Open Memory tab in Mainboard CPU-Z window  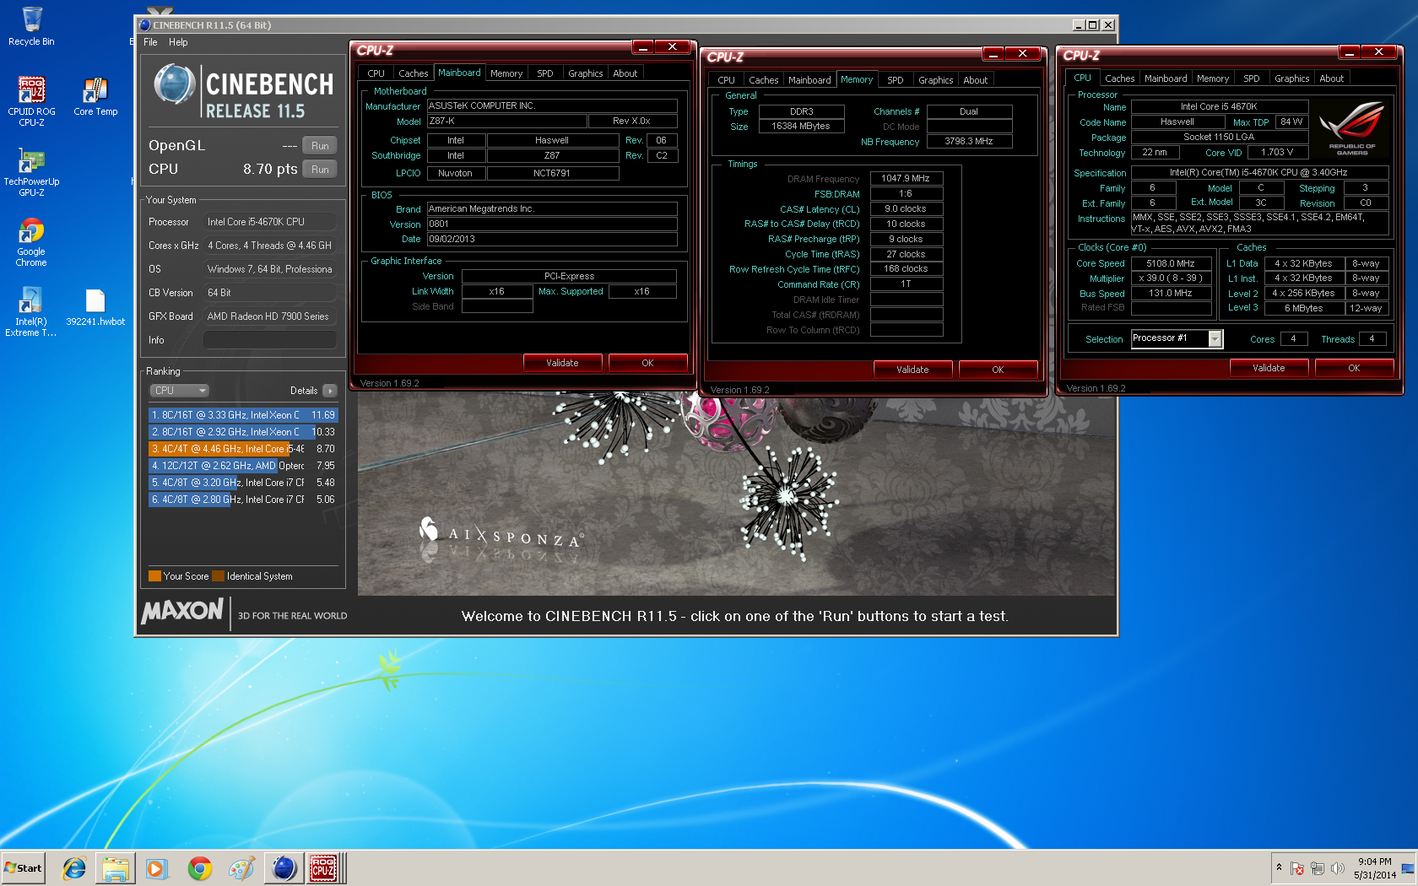506,73
